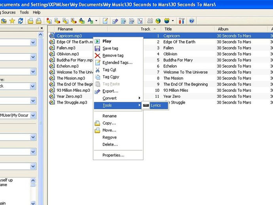This screenshot has width=273, height=205.
Task: Click the Tag - Tag converter icon
Action: point(82,21)
